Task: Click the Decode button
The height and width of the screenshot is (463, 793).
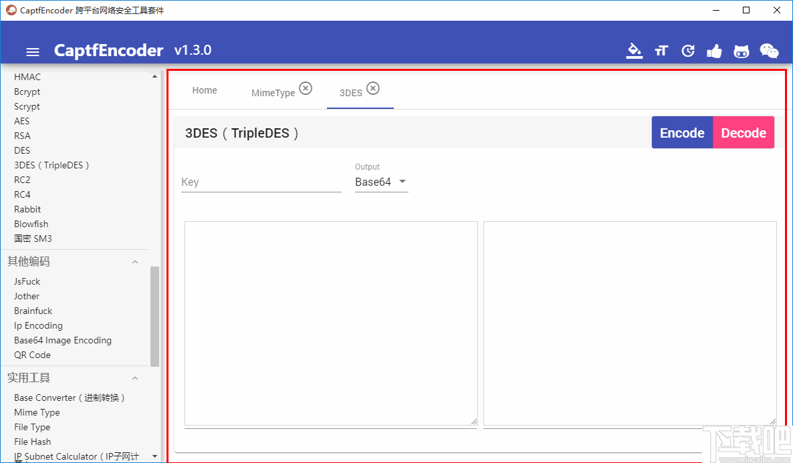Action: click(743, 132)
